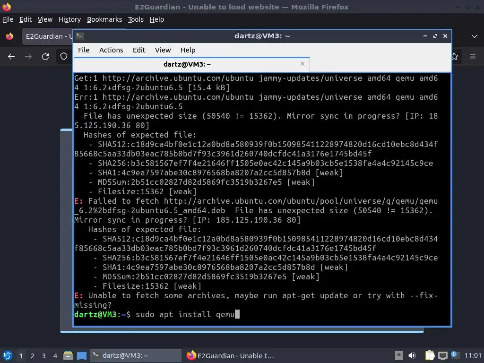Open Firefox Bookmarks menu
Image resolution: width=484 pixels, height=363 pixels.
point(104,19)
